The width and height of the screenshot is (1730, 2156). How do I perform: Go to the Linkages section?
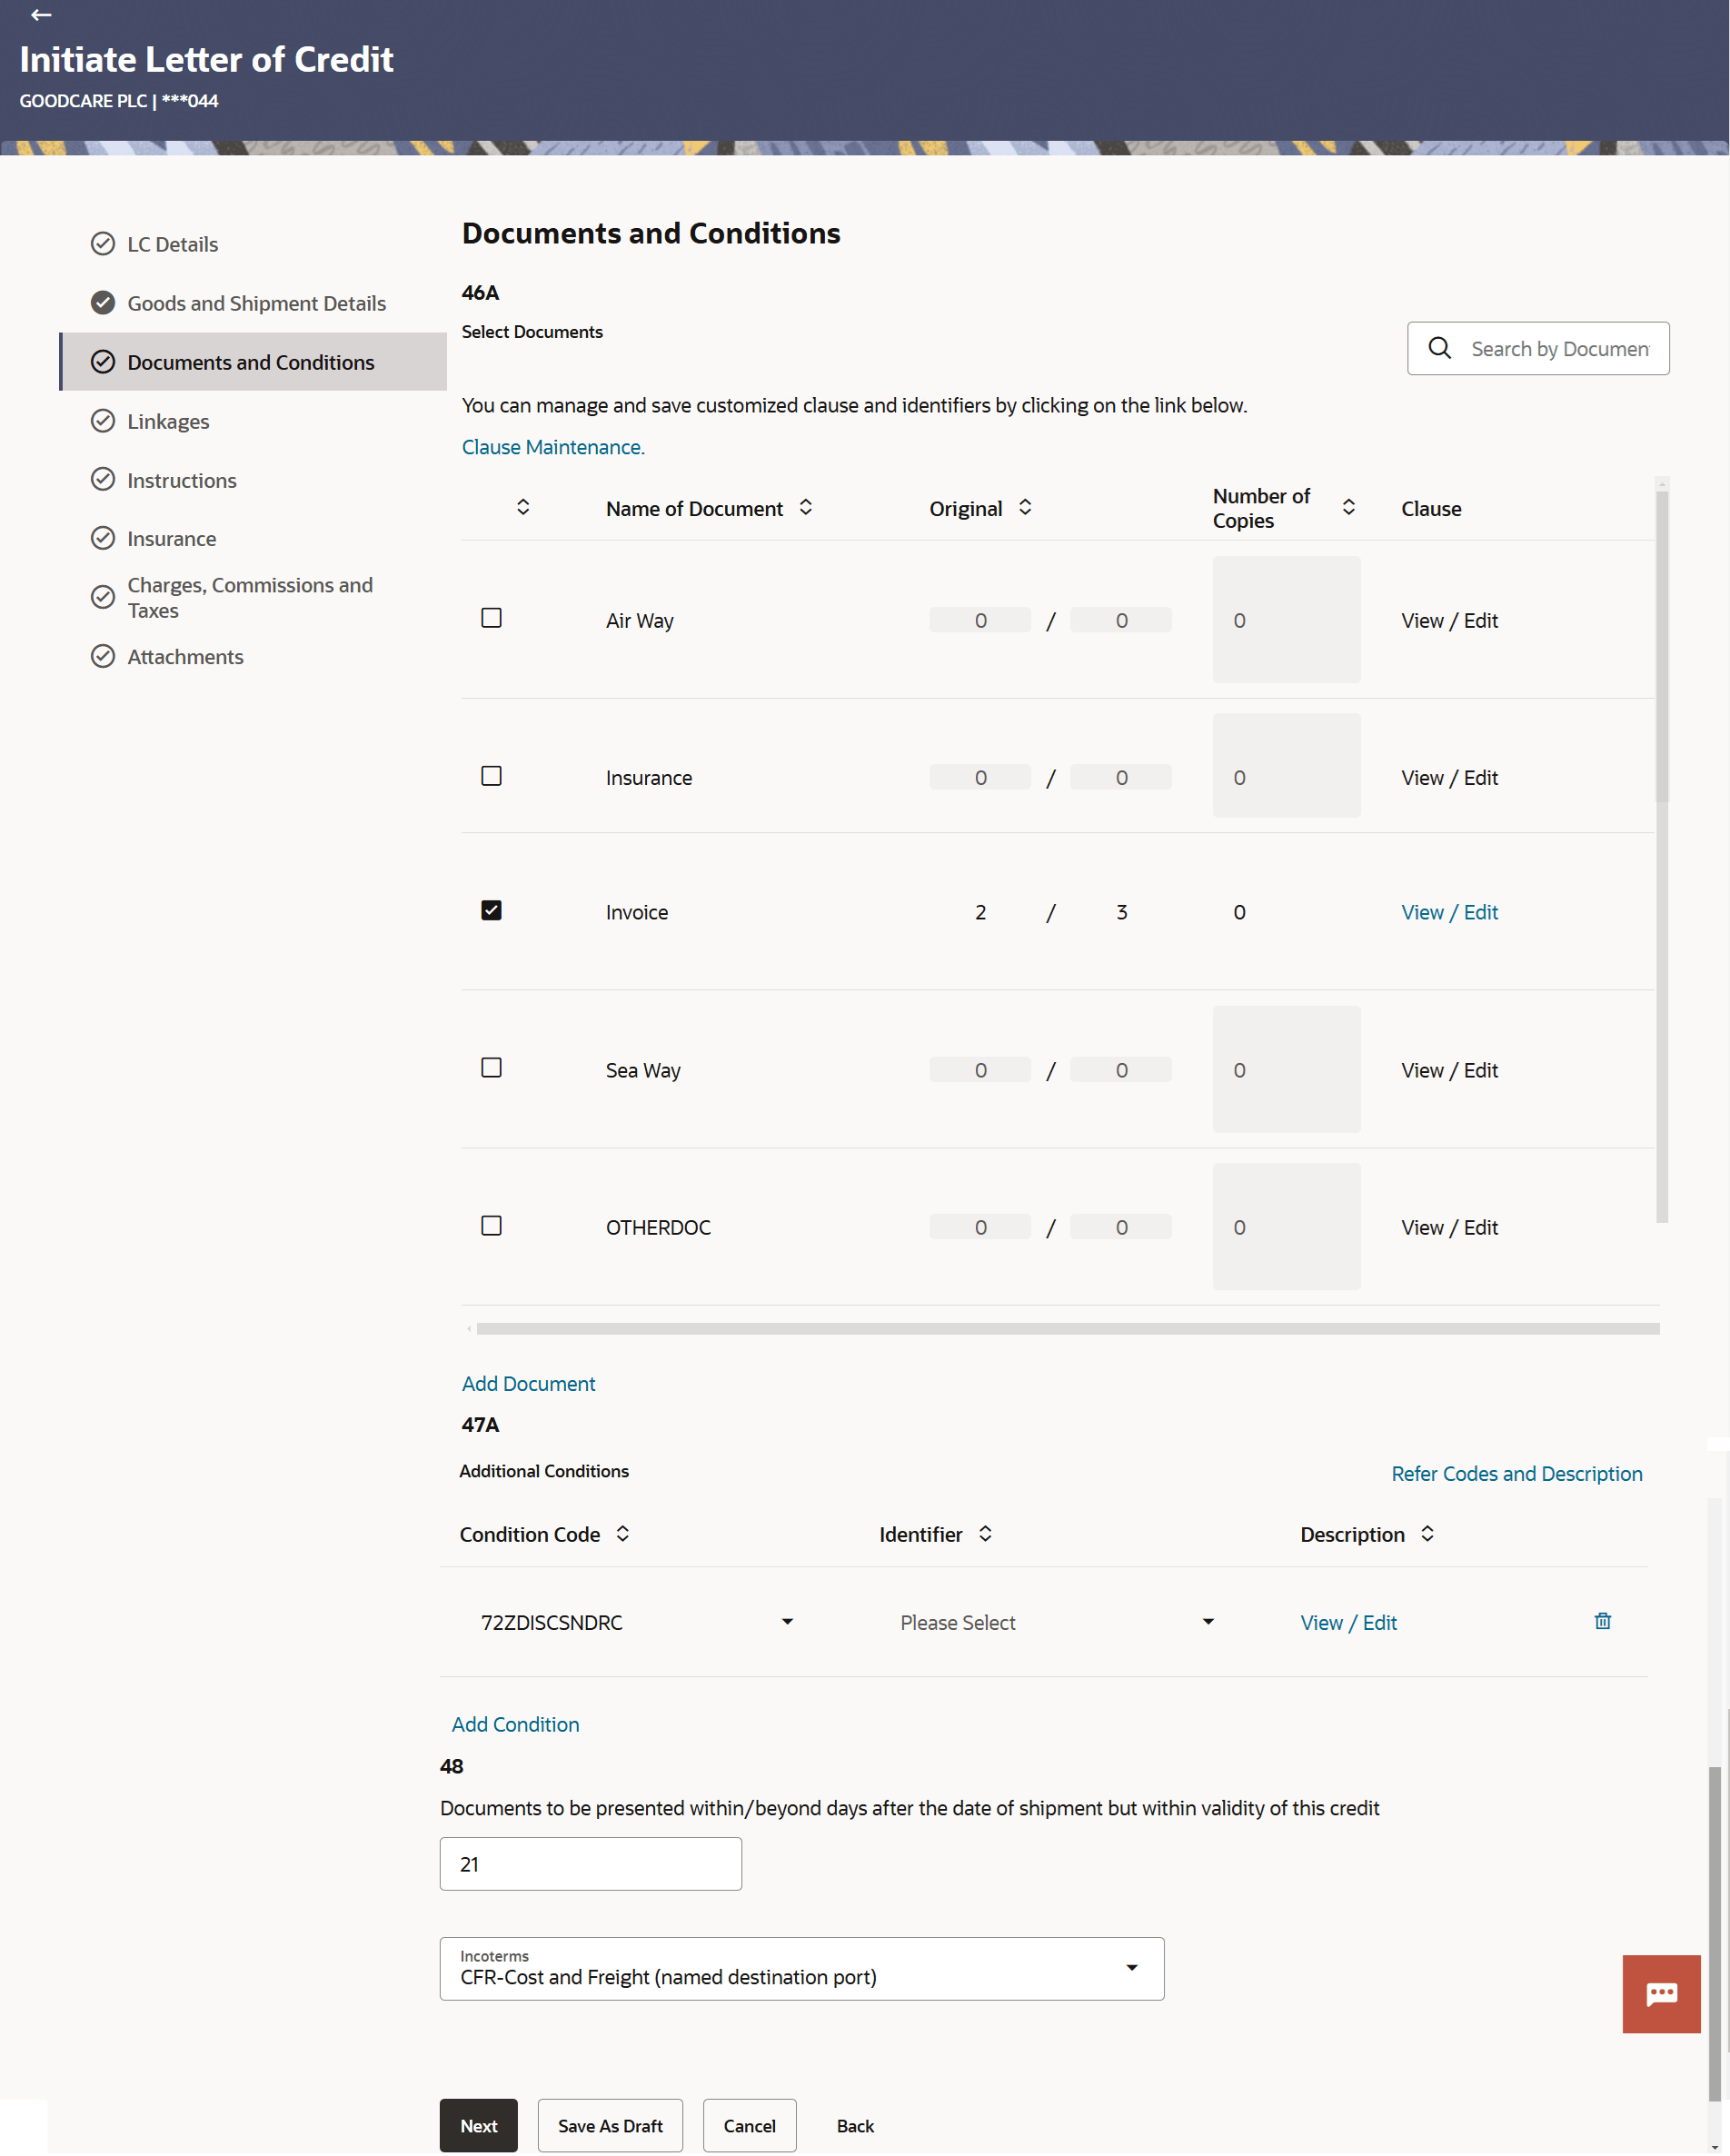click(168, 421)
